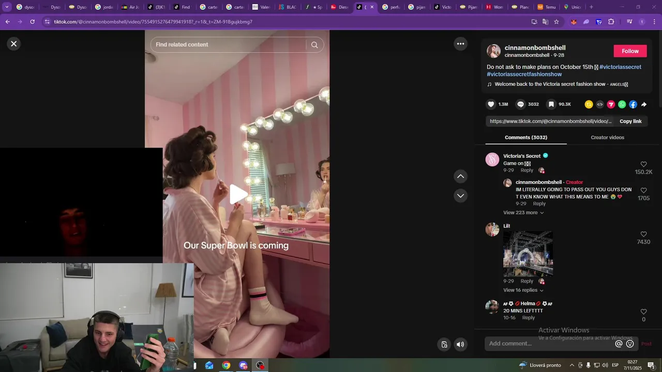
Task: Go back in browser history
Action: (7, 22)
